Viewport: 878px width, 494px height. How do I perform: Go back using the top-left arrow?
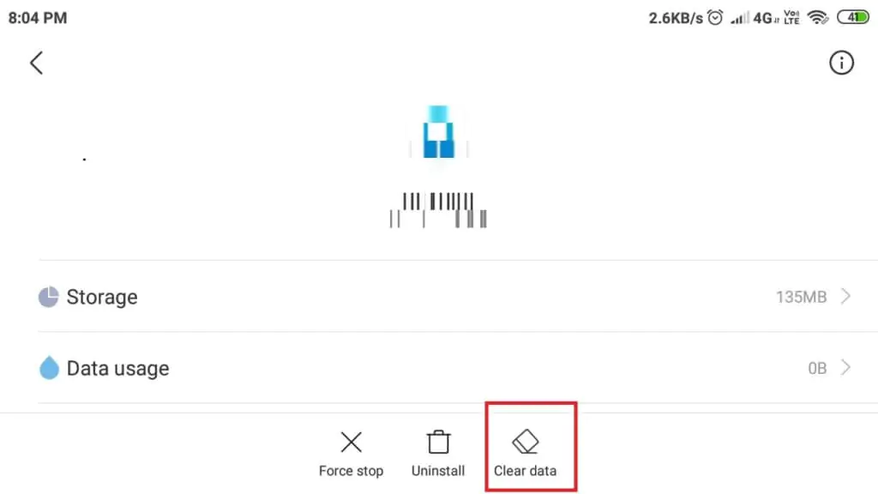[x=36, y=63]
